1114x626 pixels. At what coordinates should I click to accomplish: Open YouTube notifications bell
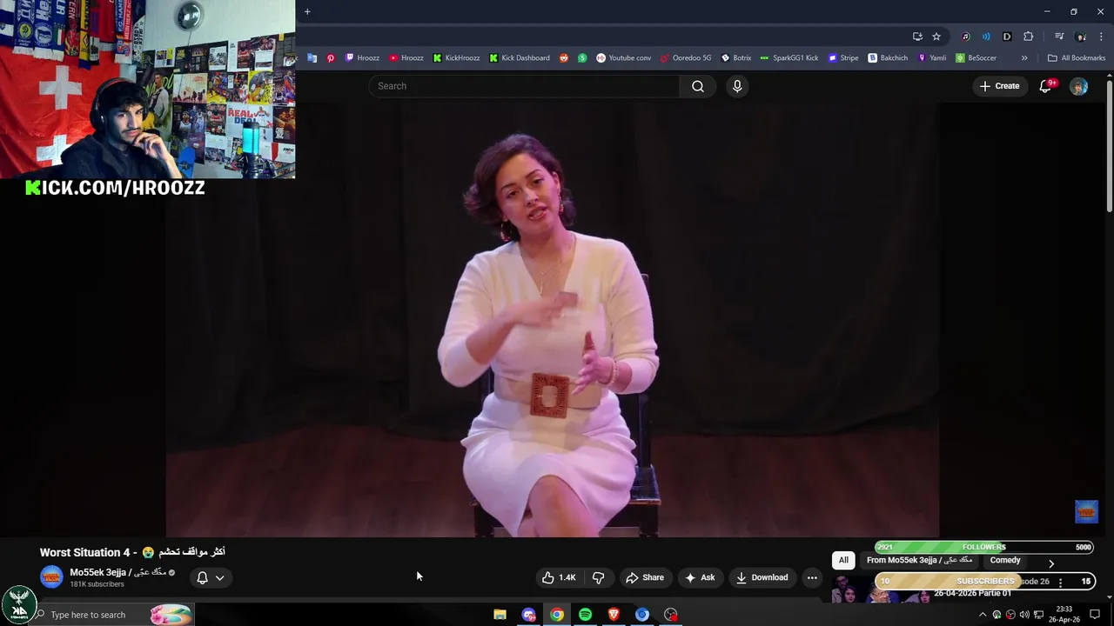1046,86
